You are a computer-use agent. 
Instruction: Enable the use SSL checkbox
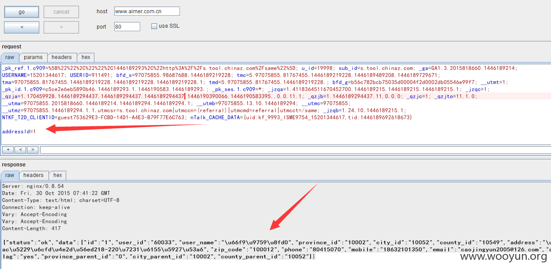[154, 26]
